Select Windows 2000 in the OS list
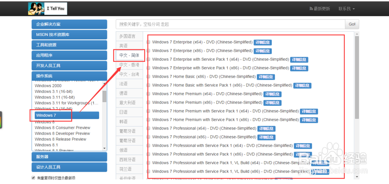The image size is (389, 184). click(x=48, y=86)
